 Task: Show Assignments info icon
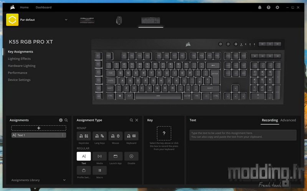61,120
